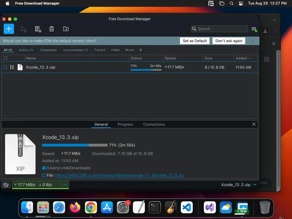Screen dimensions: 292x219
Task: Launch Firefox from the dock
Action: pos(75,207)
